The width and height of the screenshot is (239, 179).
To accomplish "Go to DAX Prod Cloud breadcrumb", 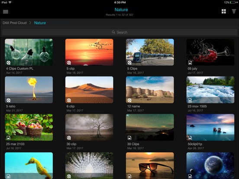I will pos(15,23).
